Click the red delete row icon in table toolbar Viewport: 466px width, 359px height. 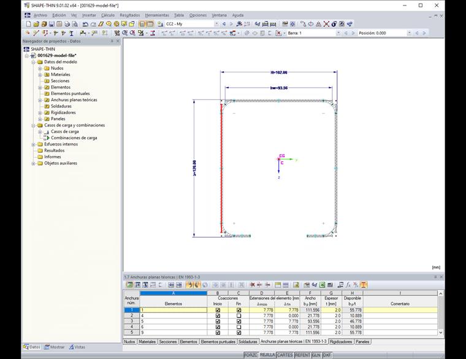pyautogui.click(x=252, y=285)
